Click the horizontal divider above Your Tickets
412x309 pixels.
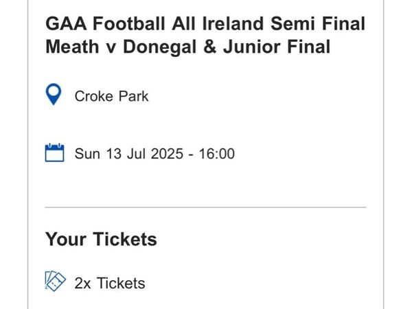[205, 207]
